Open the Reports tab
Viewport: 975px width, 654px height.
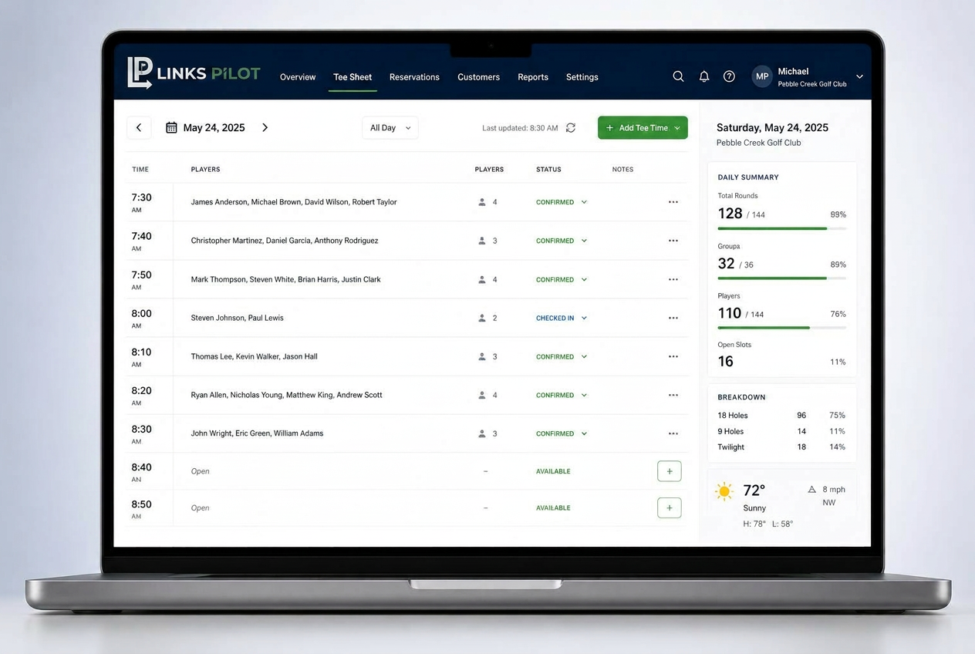[533, 77]
